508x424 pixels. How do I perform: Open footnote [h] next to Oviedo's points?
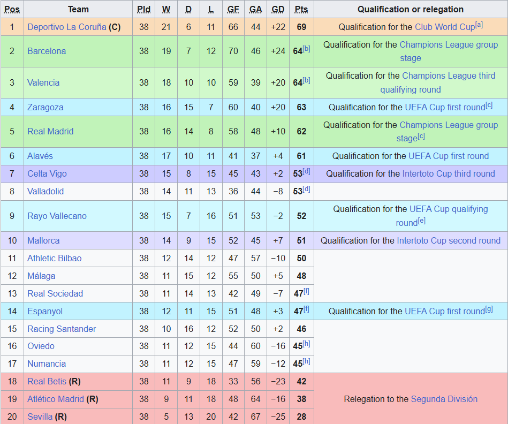(x=307, y=344)
